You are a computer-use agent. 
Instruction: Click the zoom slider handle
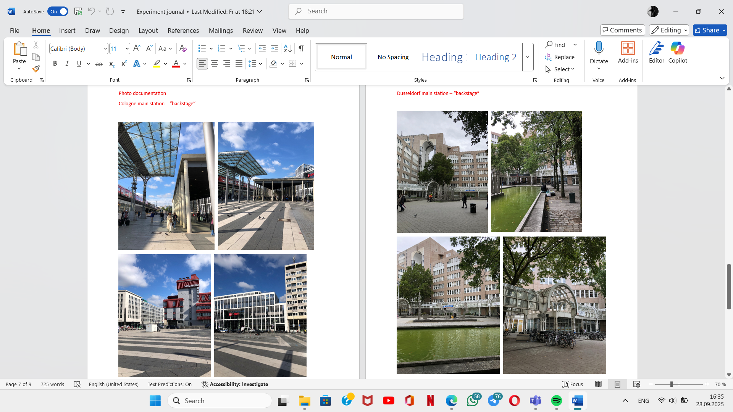pos(671,385)
